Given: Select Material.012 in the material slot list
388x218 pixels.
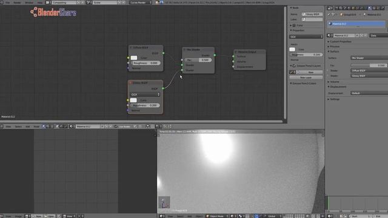Looking at the screenshot, I should coord(356,24).
